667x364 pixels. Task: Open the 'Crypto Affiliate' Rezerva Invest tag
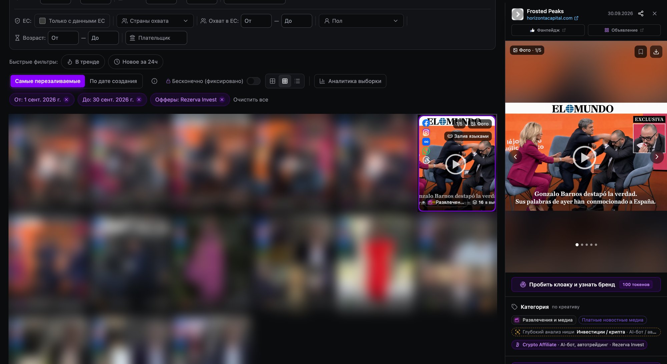[x=579, y=345]
